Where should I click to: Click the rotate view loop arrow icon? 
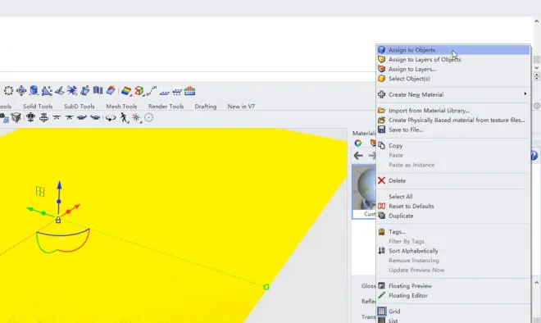[111, 118]
